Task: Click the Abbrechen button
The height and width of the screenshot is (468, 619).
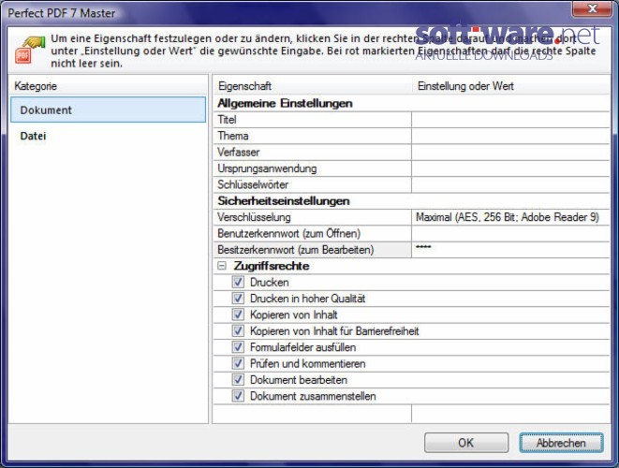Action: pyautogui.click(x=561, y=443)
